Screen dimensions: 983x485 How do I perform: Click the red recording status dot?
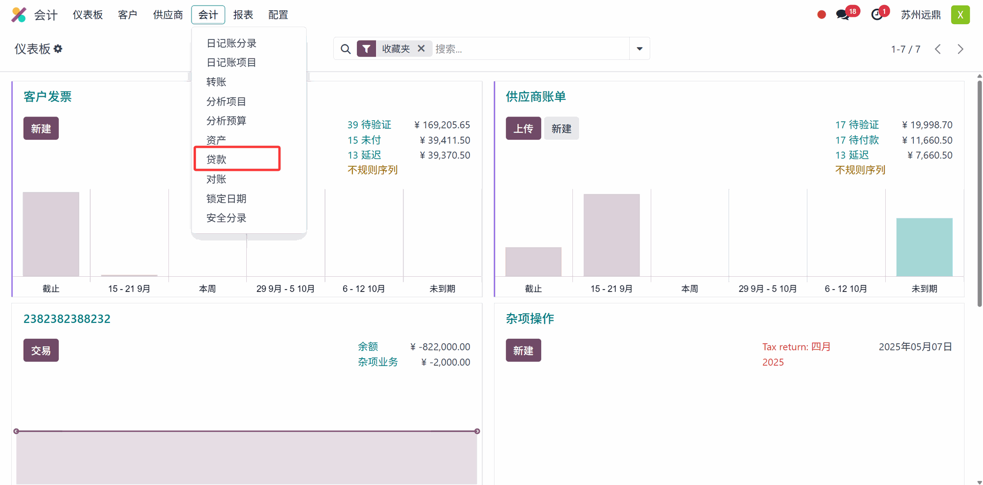[x=821, y=15]
